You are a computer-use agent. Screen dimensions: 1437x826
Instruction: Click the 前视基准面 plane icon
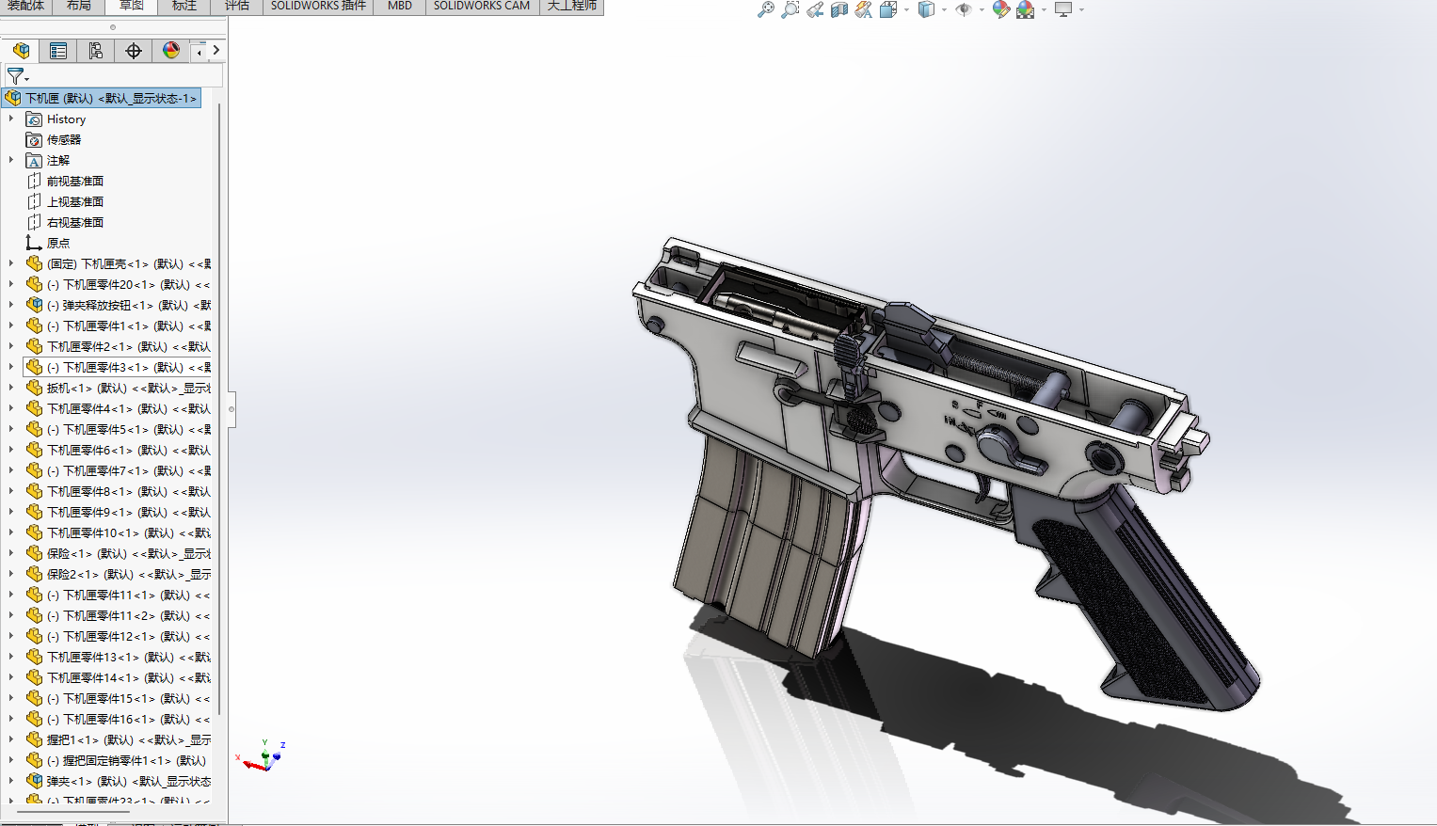click(x=34, y=181)
